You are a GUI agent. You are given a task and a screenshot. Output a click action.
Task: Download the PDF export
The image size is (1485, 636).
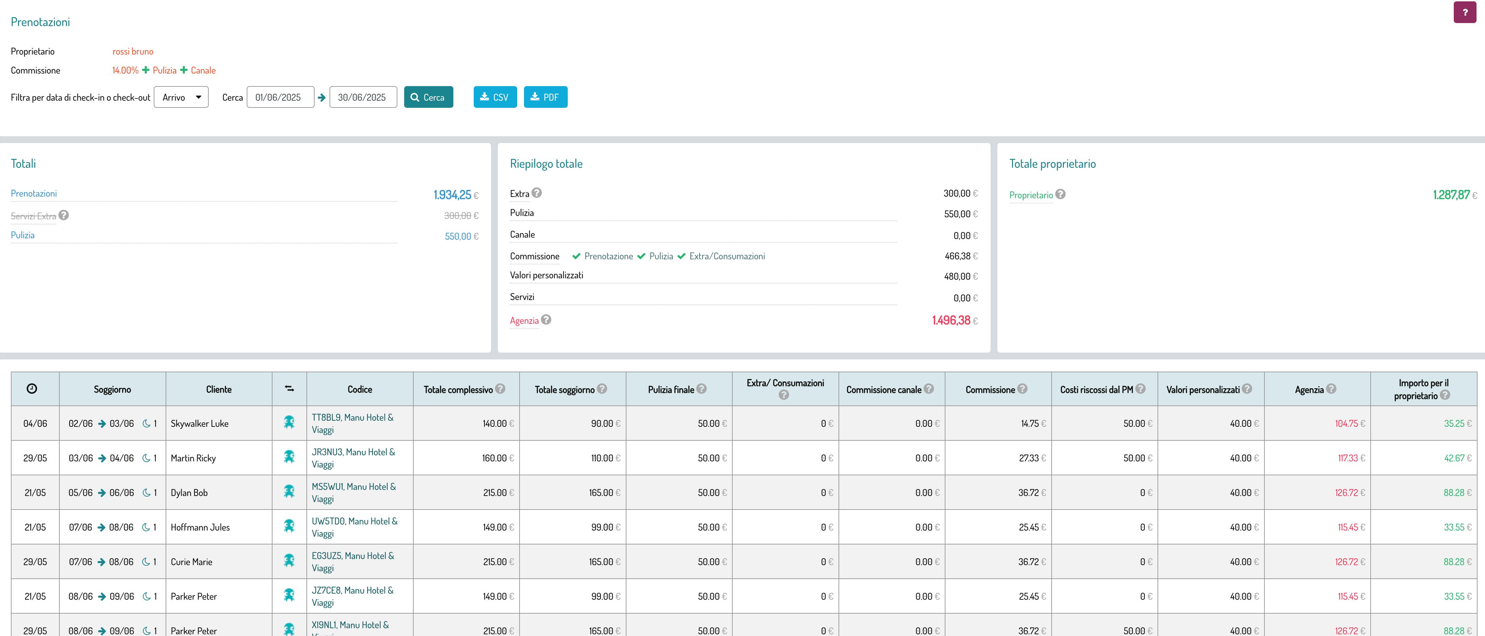pyautogui.click(x=545, y=97)
